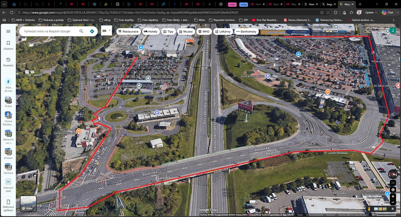The height and width of the screenshot is (217, 401).
Task: Filter map by Bankomaty
Action: pyautogui.click(x=246, y=31)
